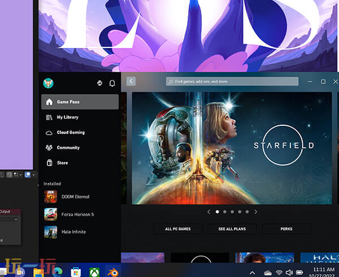Open Blender from the taskbar
Image resolution: width=339 pixels, height=277 pixels.
click(113, 272)
